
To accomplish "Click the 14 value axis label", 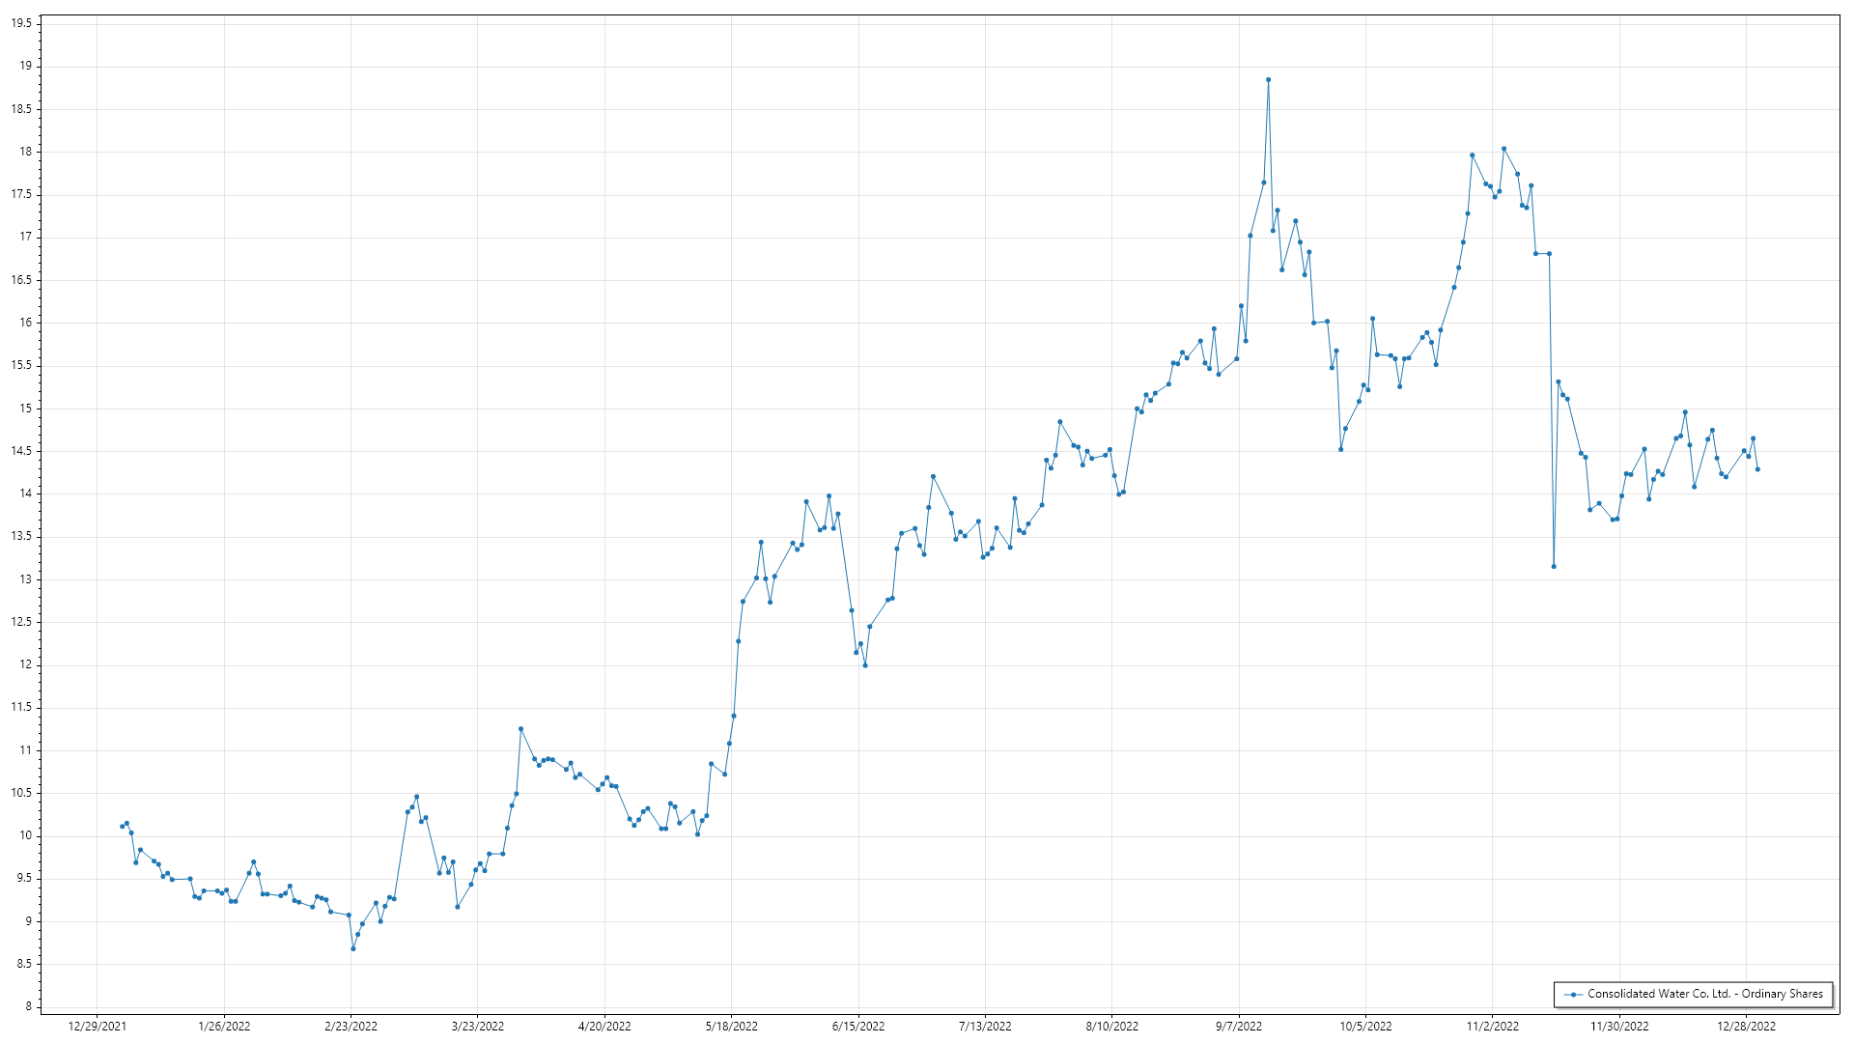I will (x=25, y=493).
